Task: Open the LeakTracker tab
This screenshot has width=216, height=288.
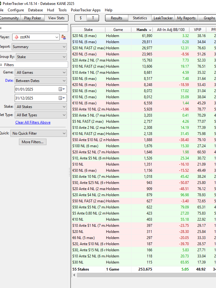Action: tap(163, 18)
